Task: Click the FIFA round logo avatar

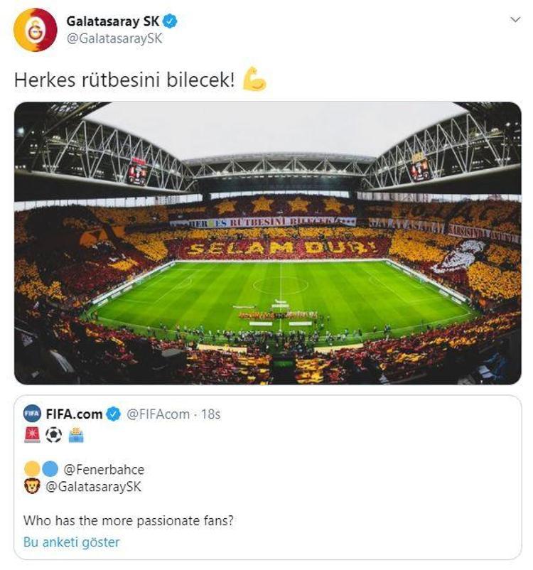Action: coord(31,414)
